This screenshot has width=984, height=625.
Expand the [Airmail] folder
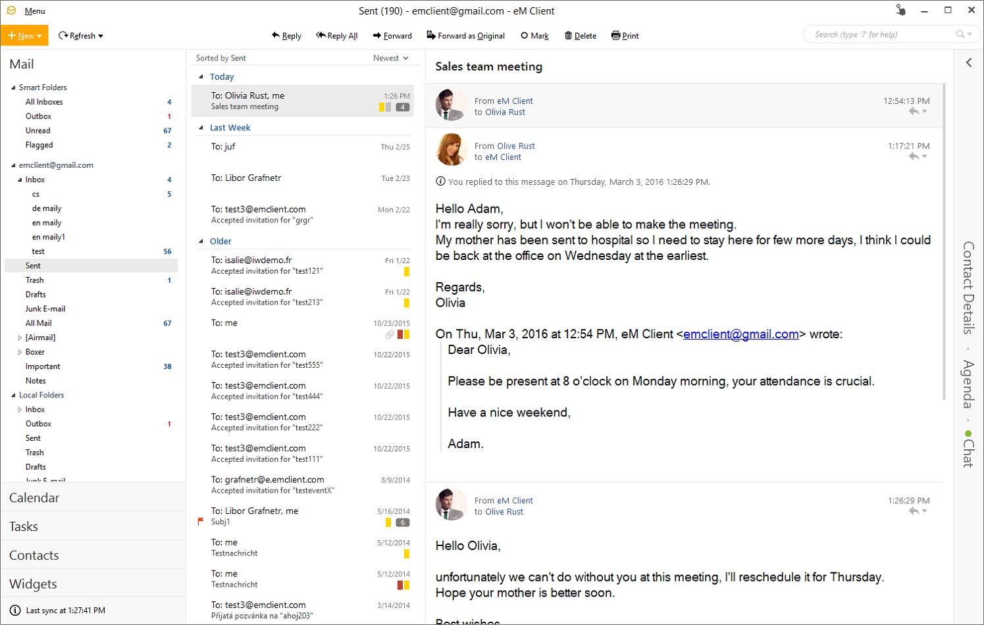[20, 337]
